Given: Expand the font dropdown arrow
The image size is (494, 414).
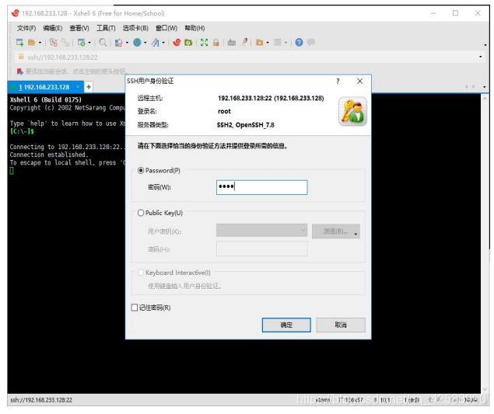Looking at the screenshot, I should [163, 43].
